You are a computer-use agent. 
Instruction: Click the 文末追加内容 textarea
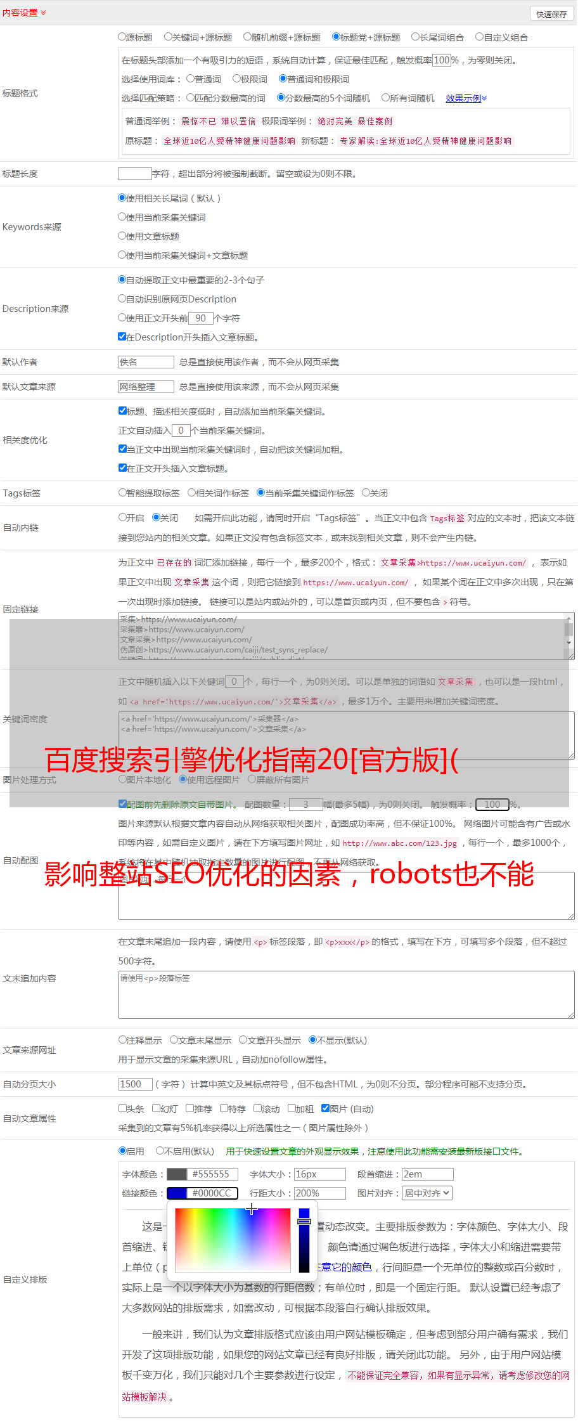click(x=347, y=995)
